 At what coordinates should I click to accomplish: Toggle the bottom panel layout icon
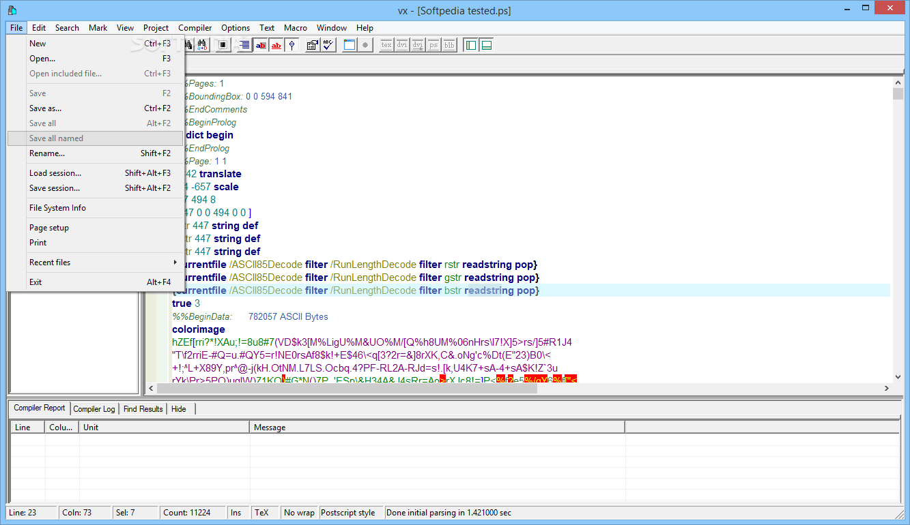point(486,45)
